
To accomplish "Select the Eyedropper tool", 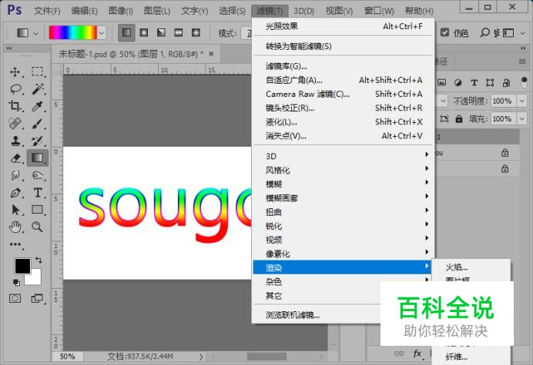I will point(38,106).
